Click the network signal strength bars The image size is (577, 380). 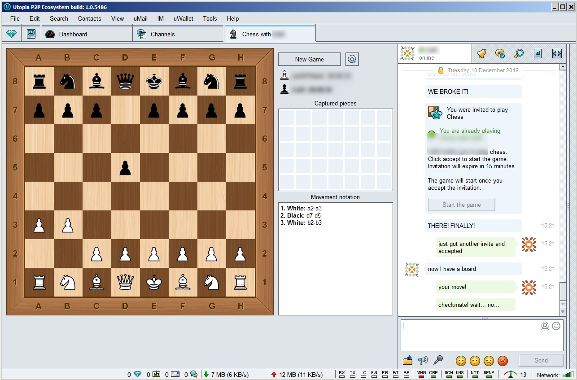(568, 375)
